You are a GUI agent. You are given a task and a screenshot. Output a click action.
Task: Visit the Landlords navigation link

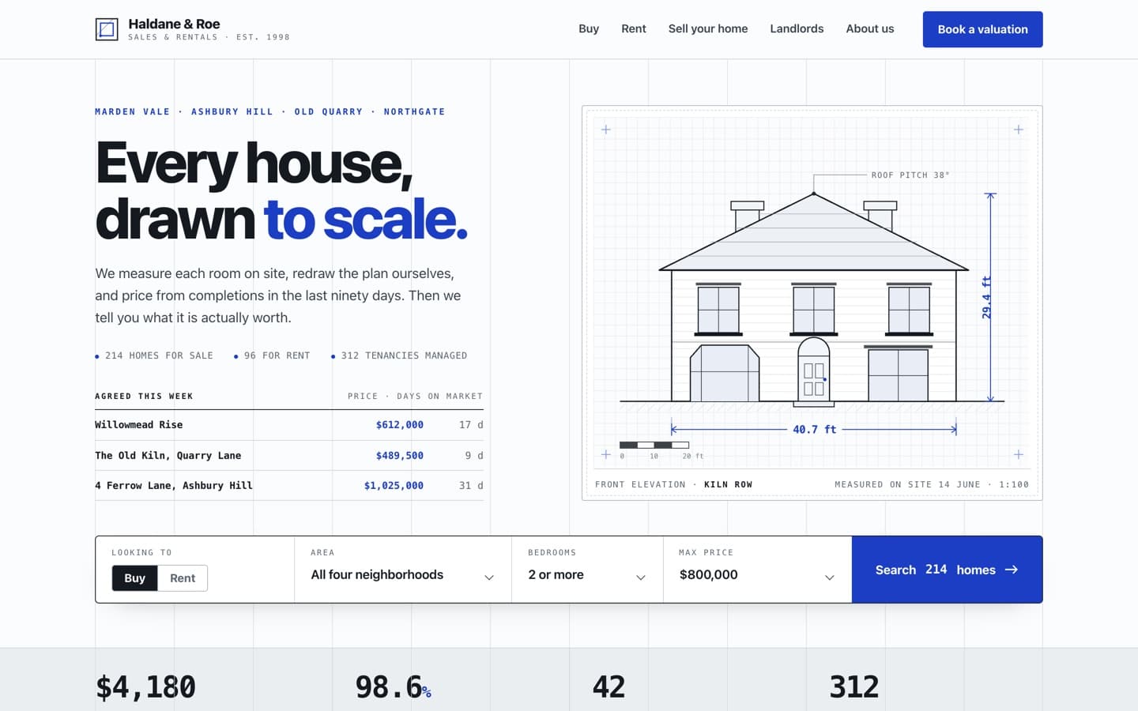pos(797,28)
